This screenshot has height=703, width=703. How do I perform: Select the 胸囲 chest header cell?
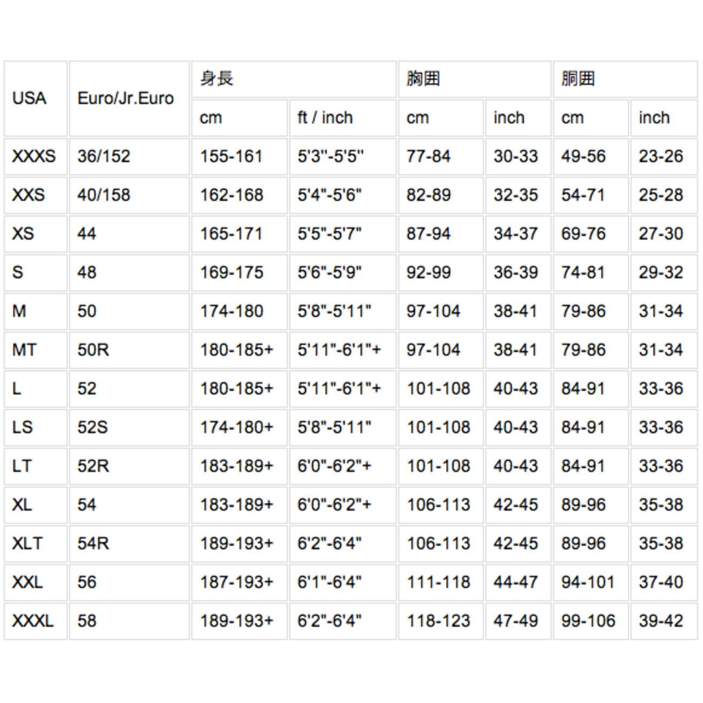(423, 79)
